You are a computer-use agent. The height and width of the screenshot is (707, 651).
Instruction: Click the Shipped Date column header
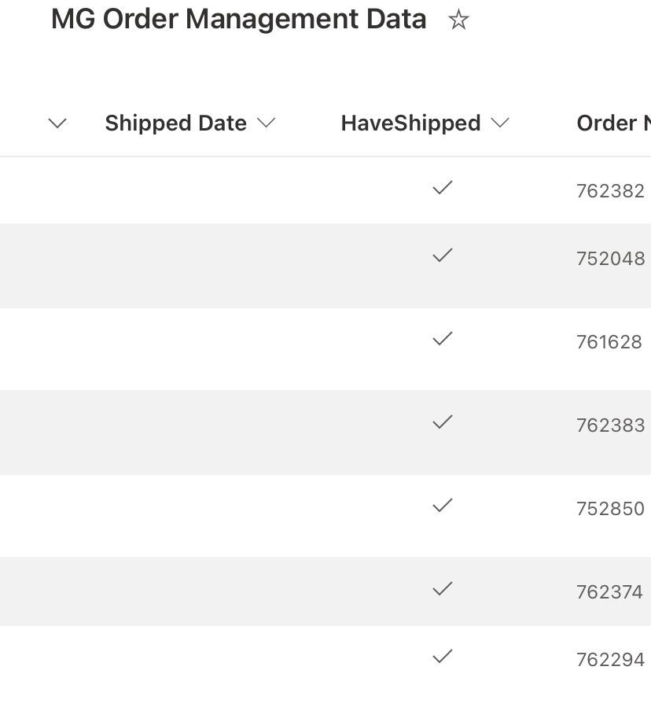175,123
